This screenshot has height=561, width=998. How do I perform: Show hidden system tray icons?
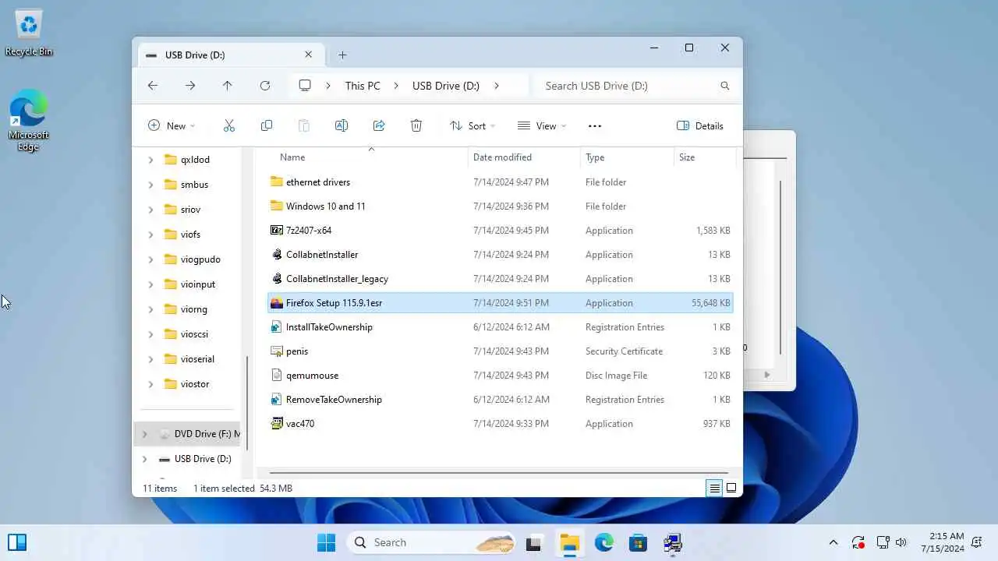tap(833, 543)
